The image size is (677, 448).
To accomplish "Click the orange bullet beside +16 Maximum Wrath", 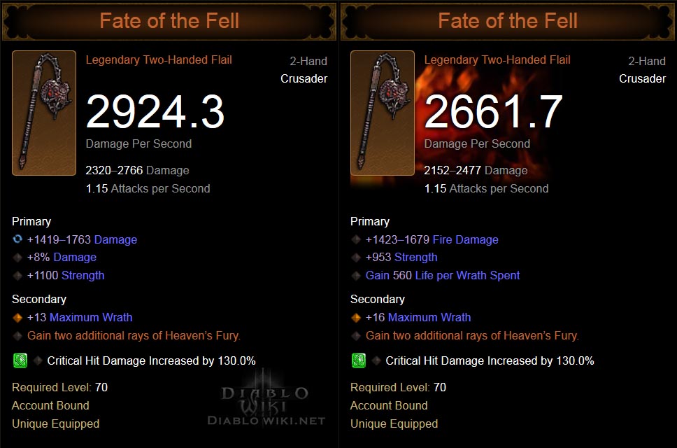I will pos(356,317).
